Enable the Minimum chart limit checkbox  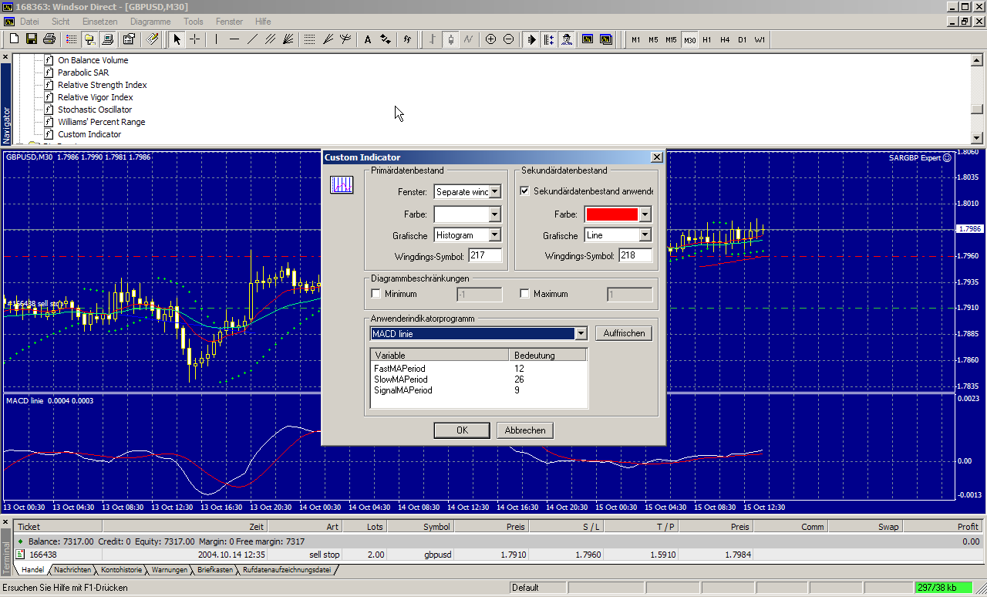[376, 294]
